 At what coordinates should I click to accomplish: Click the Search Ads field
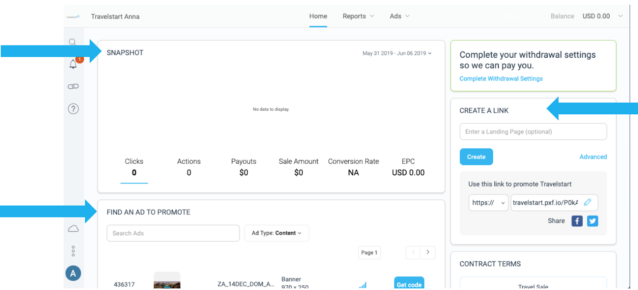[x=173, y=233]
